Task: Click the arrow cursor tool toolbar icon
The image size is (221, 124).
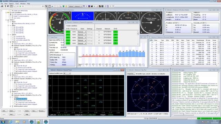Action: click(x=46, y=6)
